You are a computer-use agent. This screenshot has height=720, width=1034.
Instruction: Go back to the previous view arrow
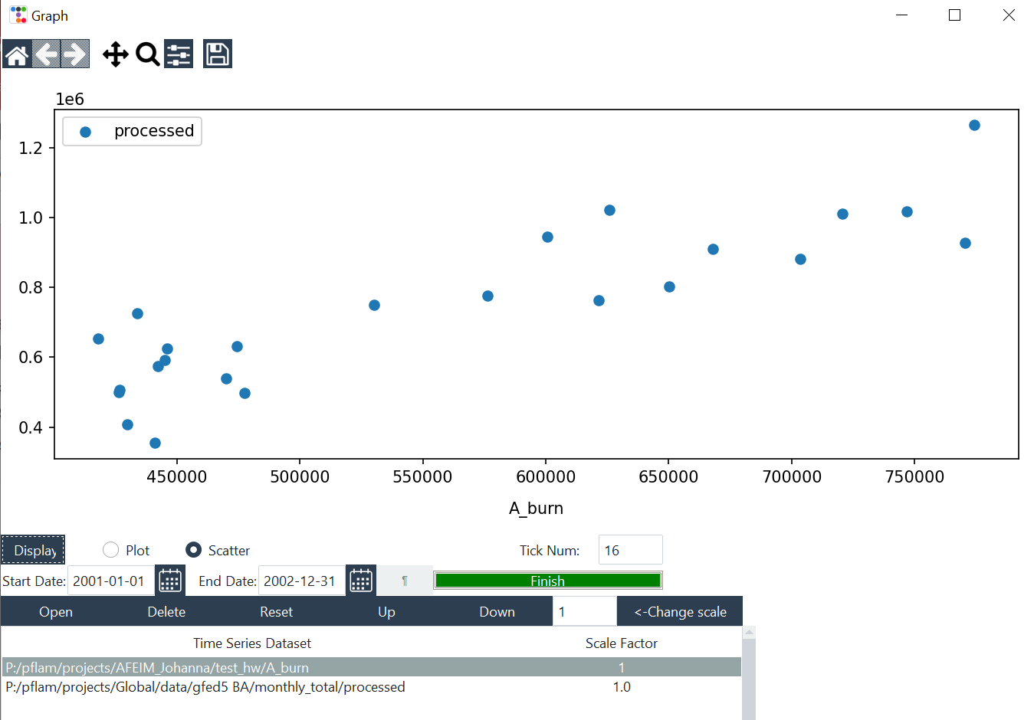[46, 54]
